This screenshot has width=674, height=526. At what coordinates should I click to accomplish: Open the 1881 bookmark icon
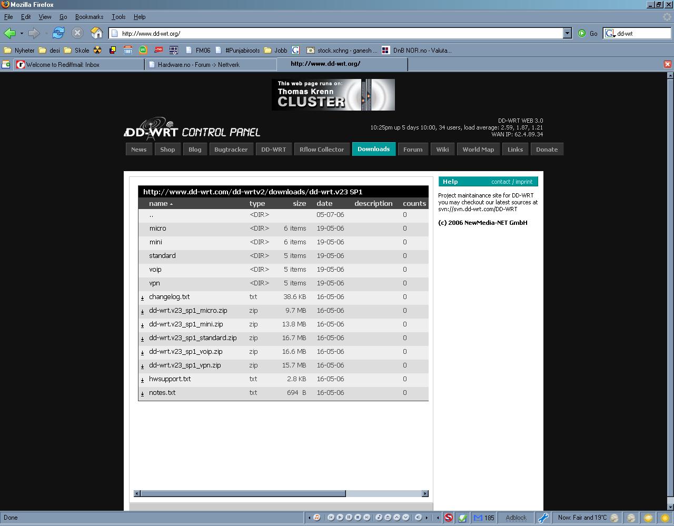(127, 50)
